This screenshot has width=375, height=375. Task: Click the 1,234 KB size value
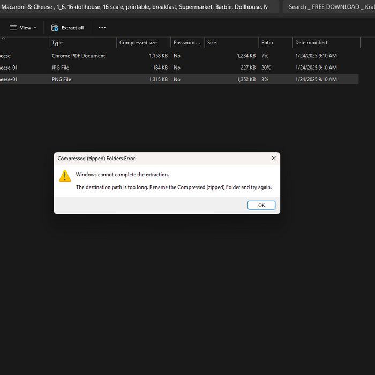[246, 56]
